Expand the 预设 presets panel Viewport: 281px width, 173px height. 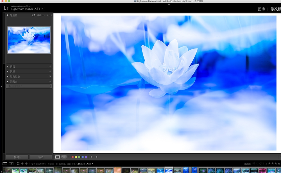[8, 66]
